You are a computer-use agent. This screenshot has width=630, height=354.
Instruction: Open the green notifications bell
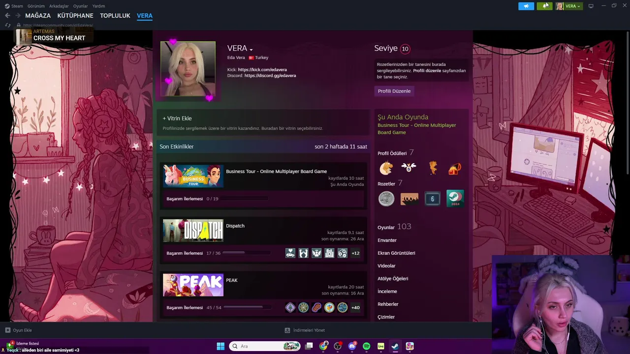click(544, 6)
